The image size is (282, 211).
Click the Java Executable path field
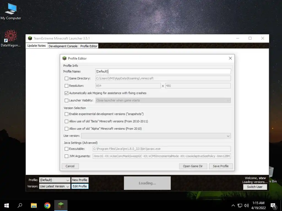(x=162, y=149)
